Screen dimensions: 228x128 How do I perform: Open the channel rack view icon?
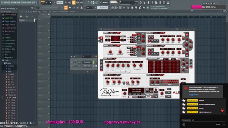pos(120,7)
